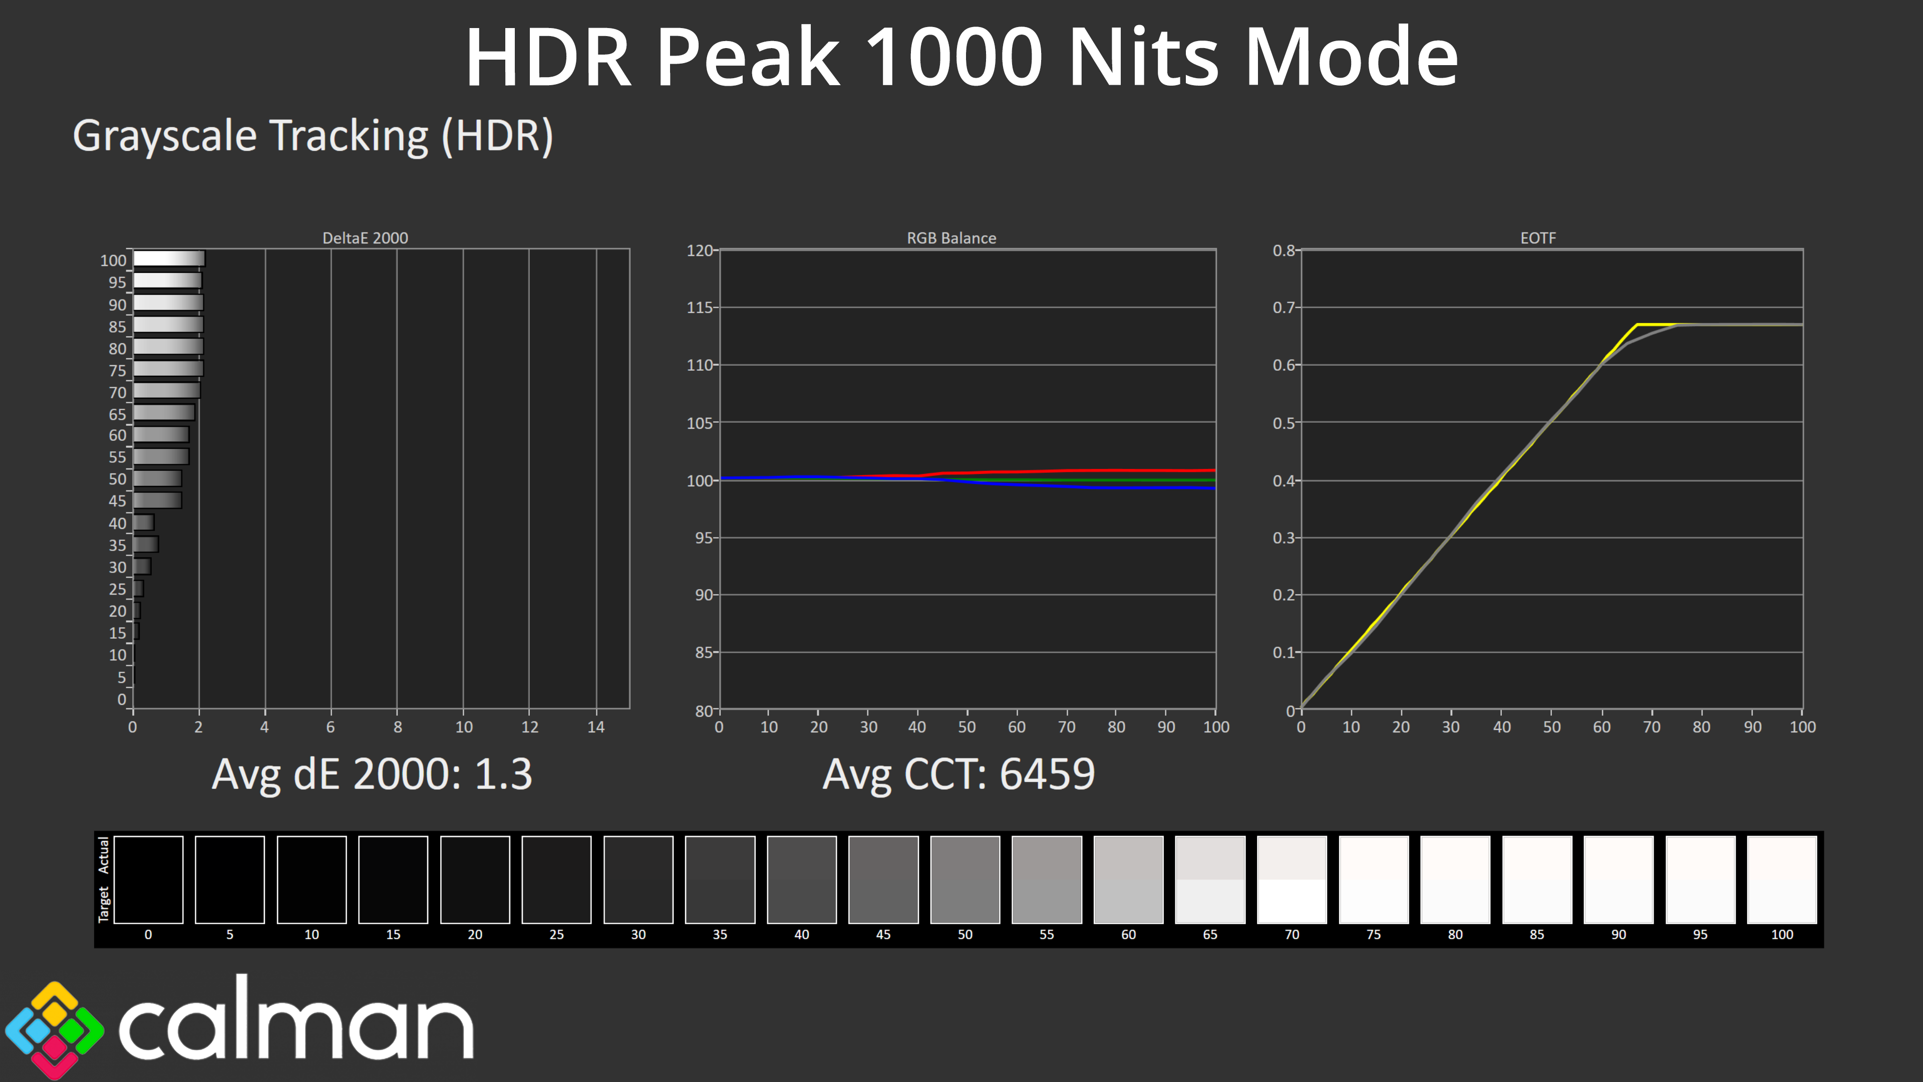Click the black swatch labeled 0

pos(148,879)
